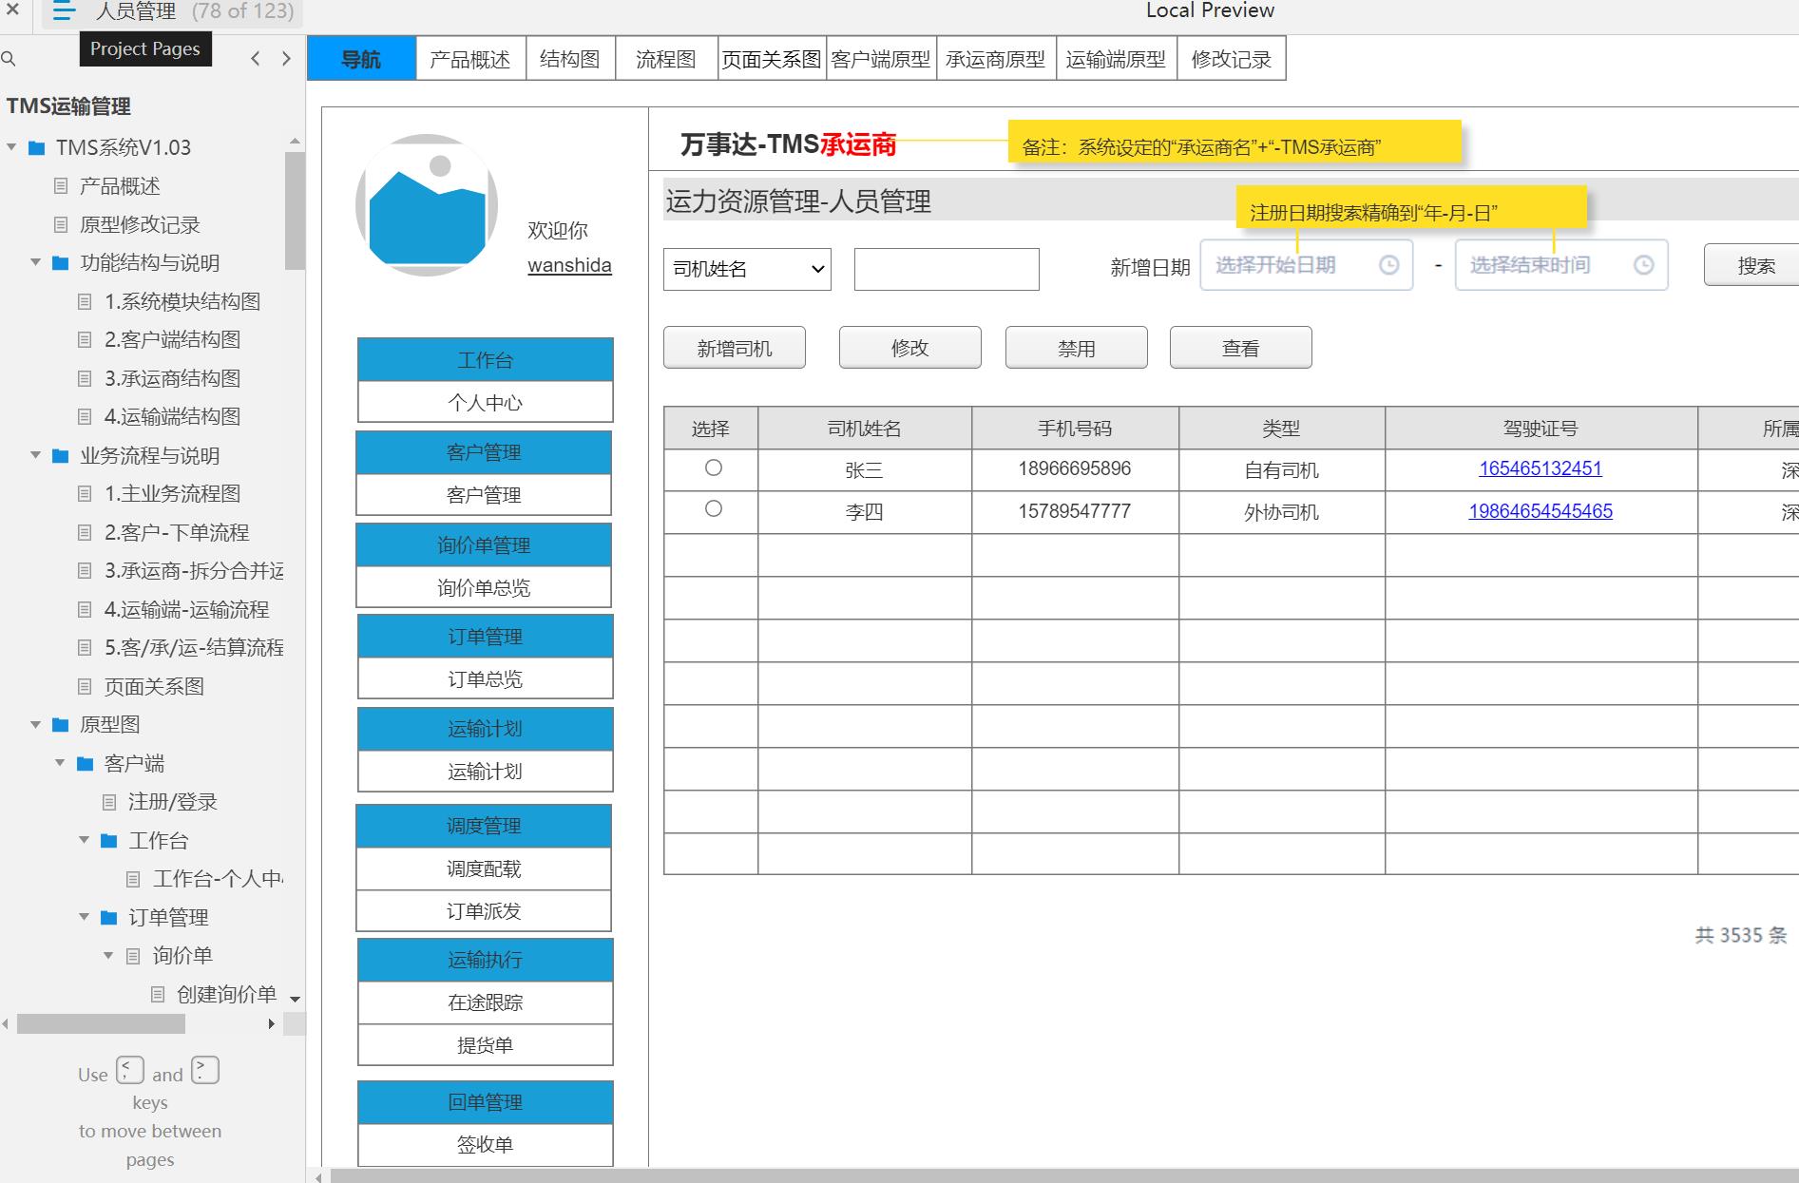Open the 司机姓名 search-type dropdown
Image resolution: width=1799 pixels, height=1183 pixels.
pos(747,269)
